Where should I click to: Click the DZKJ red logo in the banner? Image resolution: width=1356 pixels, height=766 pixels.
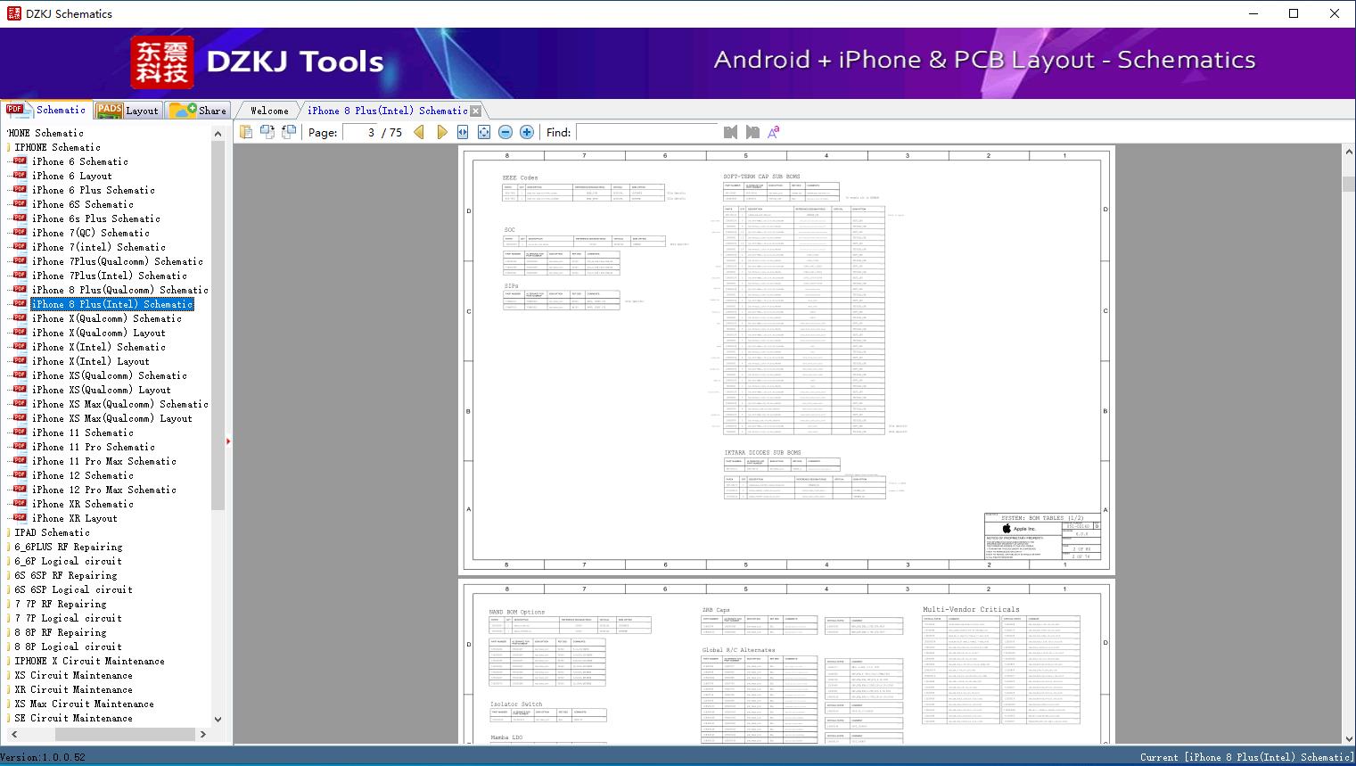click(162, 62)
